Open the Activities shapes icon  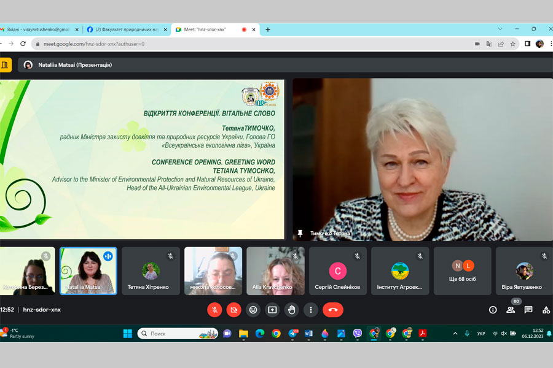tap(546, 310)
